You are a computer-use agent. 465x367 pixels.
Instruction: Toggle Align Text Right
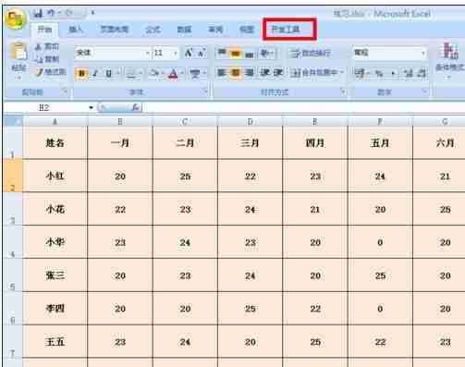pos(249,73)
